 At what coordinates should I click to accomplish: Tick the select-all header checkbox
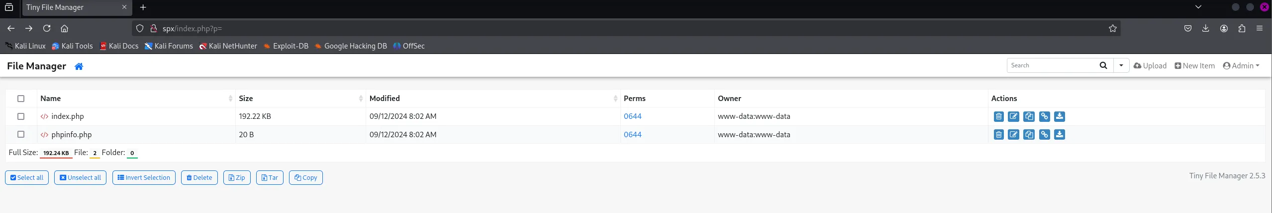click(x=21, y=99)
